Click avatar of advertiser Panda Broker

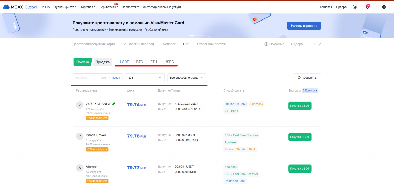(80, 136)
